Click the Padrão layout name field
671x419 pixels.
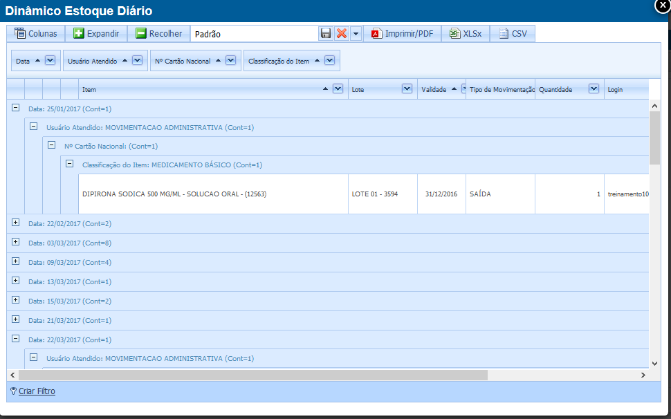pos(255,34)
